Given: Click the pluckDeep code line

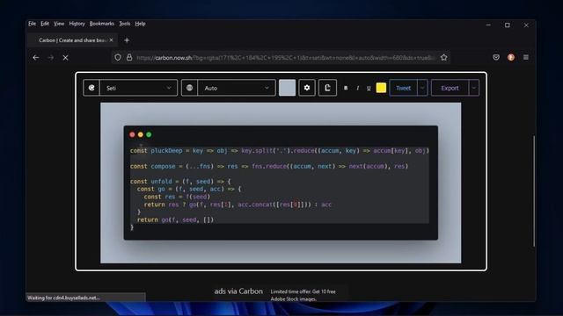Looking at the screenshot, I should (280, 150).
